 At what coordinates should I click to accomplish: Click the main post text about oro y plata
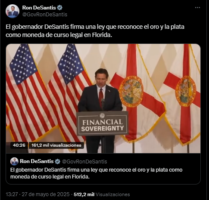(x=95, y=31)
